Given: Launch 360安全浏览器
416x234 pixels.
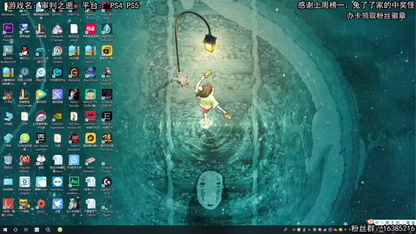Looking at the screenshot, I should click(24, 138).
